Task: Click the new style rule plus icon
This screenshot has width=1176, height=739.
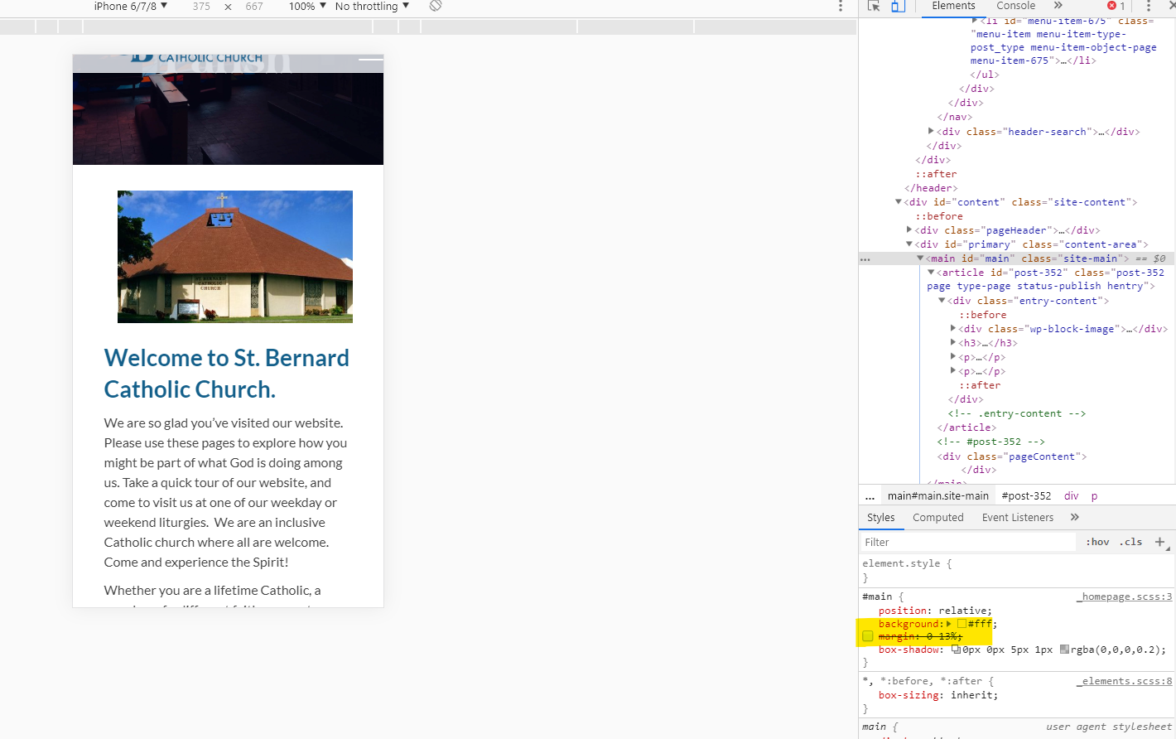Action: 1159,542
